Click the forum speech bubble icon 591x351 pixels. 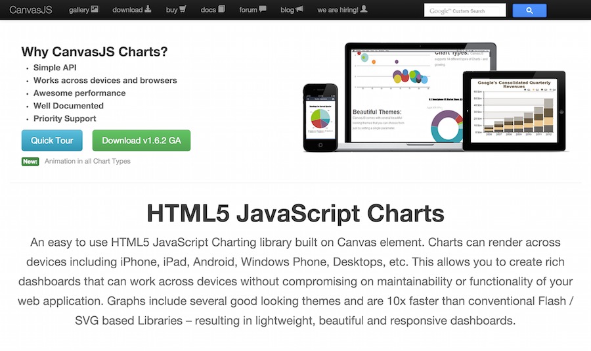point(263,9)
